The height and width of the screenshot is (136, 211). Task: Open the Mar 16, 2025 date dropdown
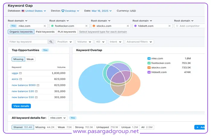(x=102, y=11)
